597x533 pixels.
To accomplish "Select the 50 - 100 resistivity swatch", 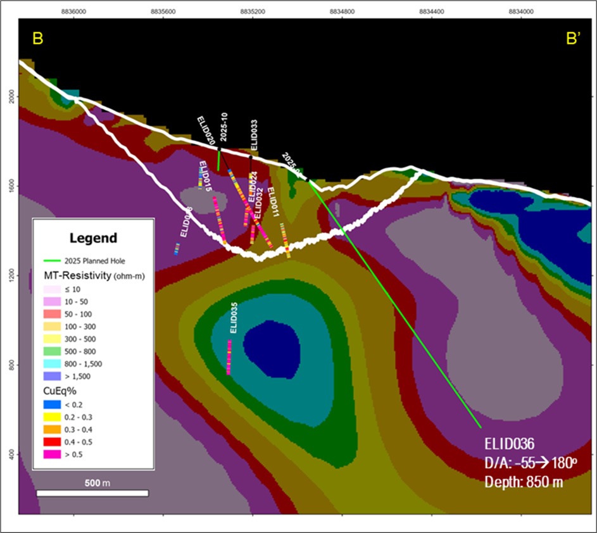I will [52, 314].
